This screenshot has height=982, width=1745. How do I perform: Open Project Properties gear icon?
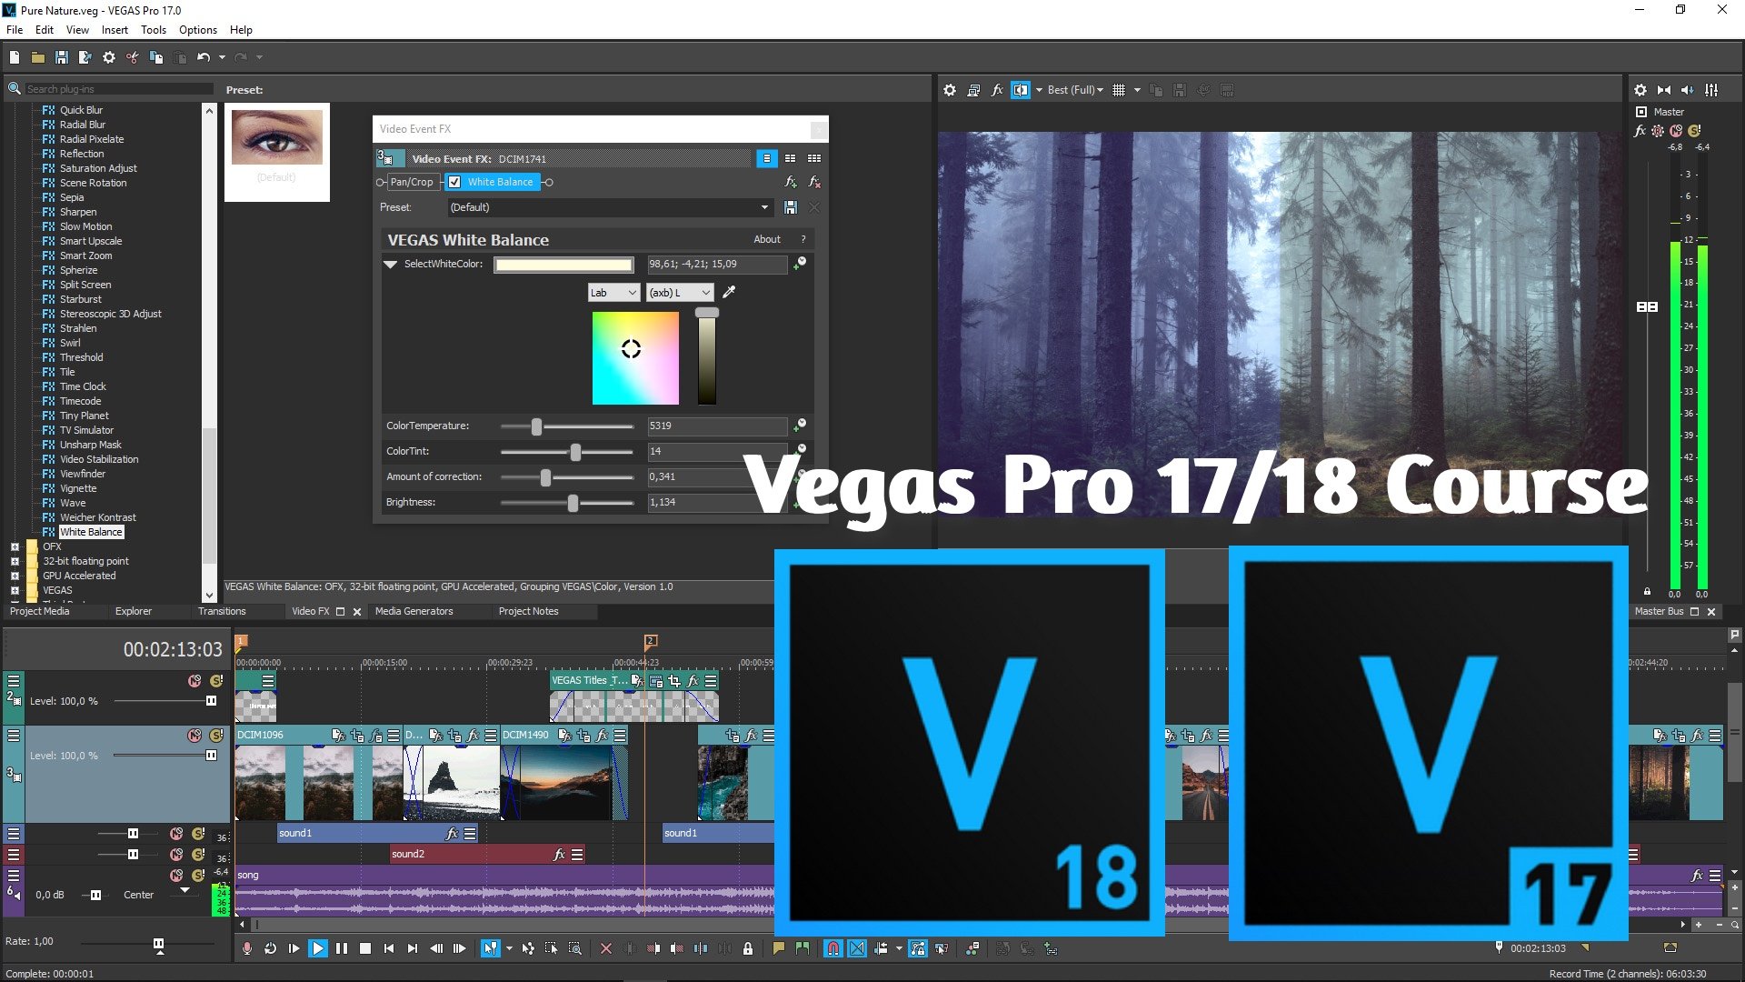pyautogui.click(x=108, y=57)
